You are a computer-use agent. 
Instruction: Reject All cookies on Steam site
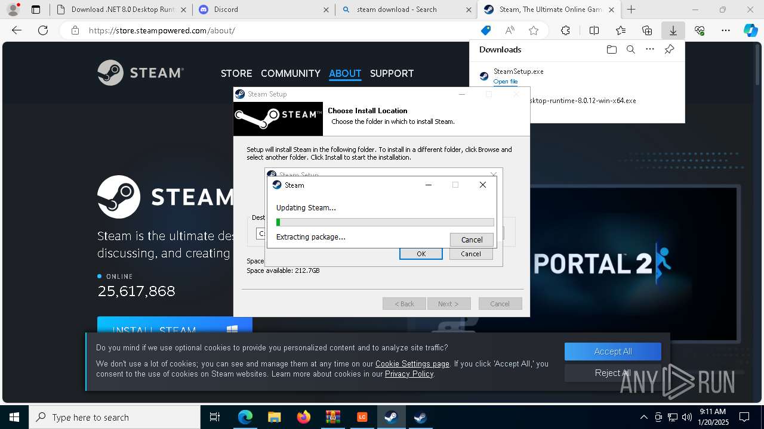(613, 373)
